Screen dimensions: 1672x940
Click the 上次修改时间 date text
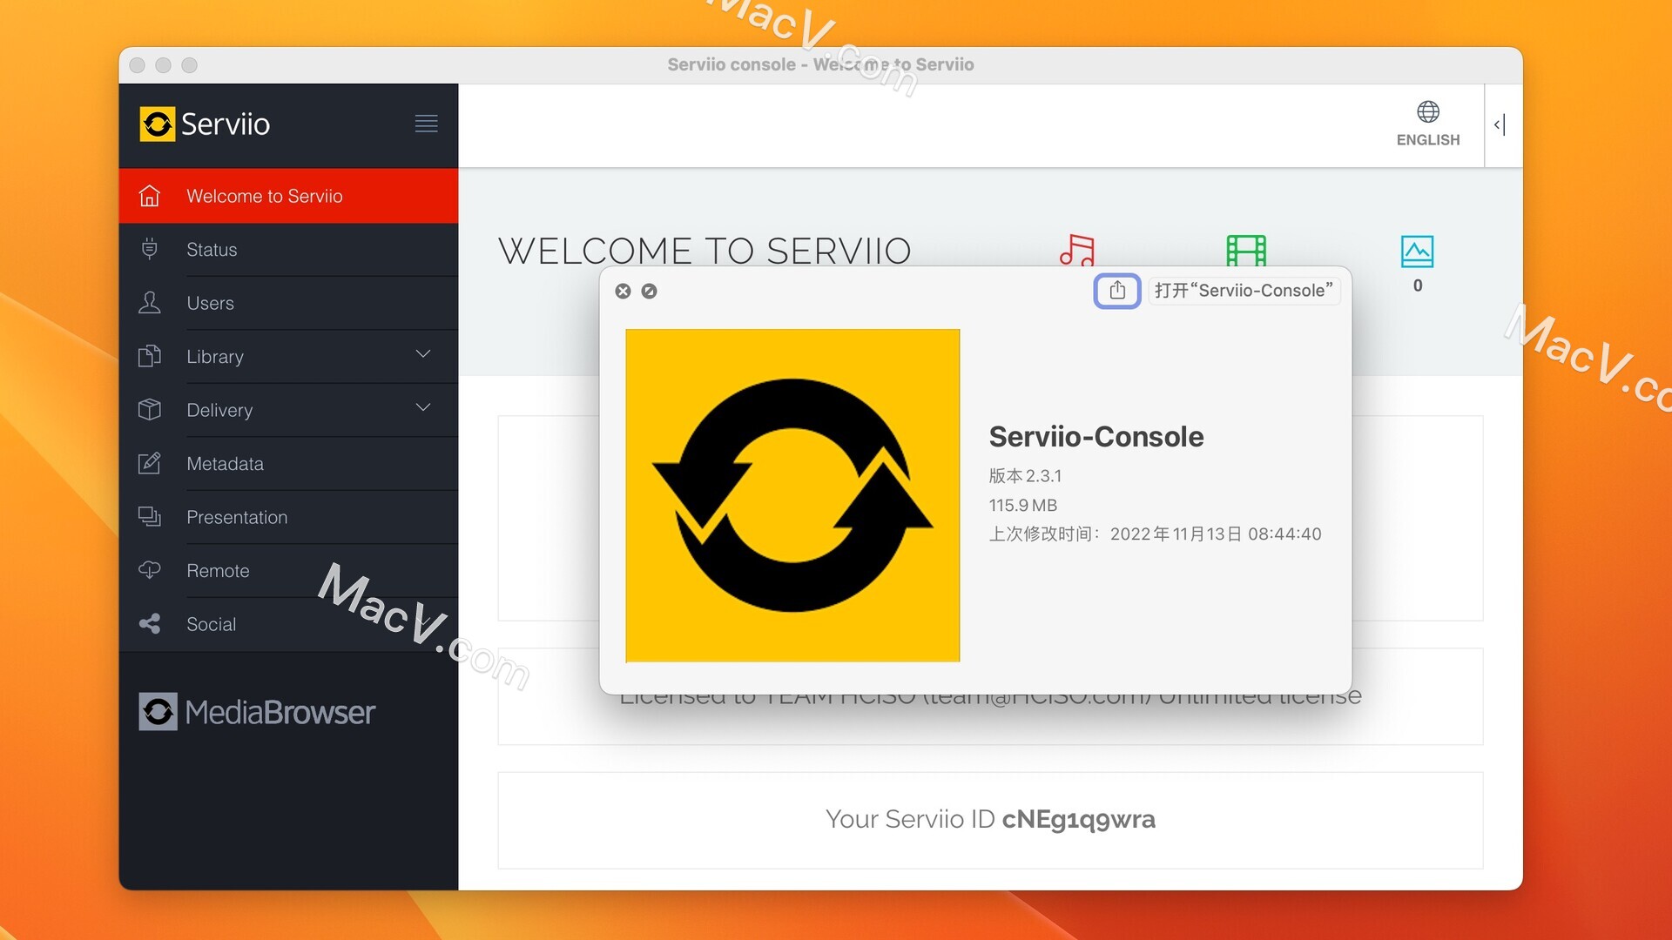[x=1155, y=534]
